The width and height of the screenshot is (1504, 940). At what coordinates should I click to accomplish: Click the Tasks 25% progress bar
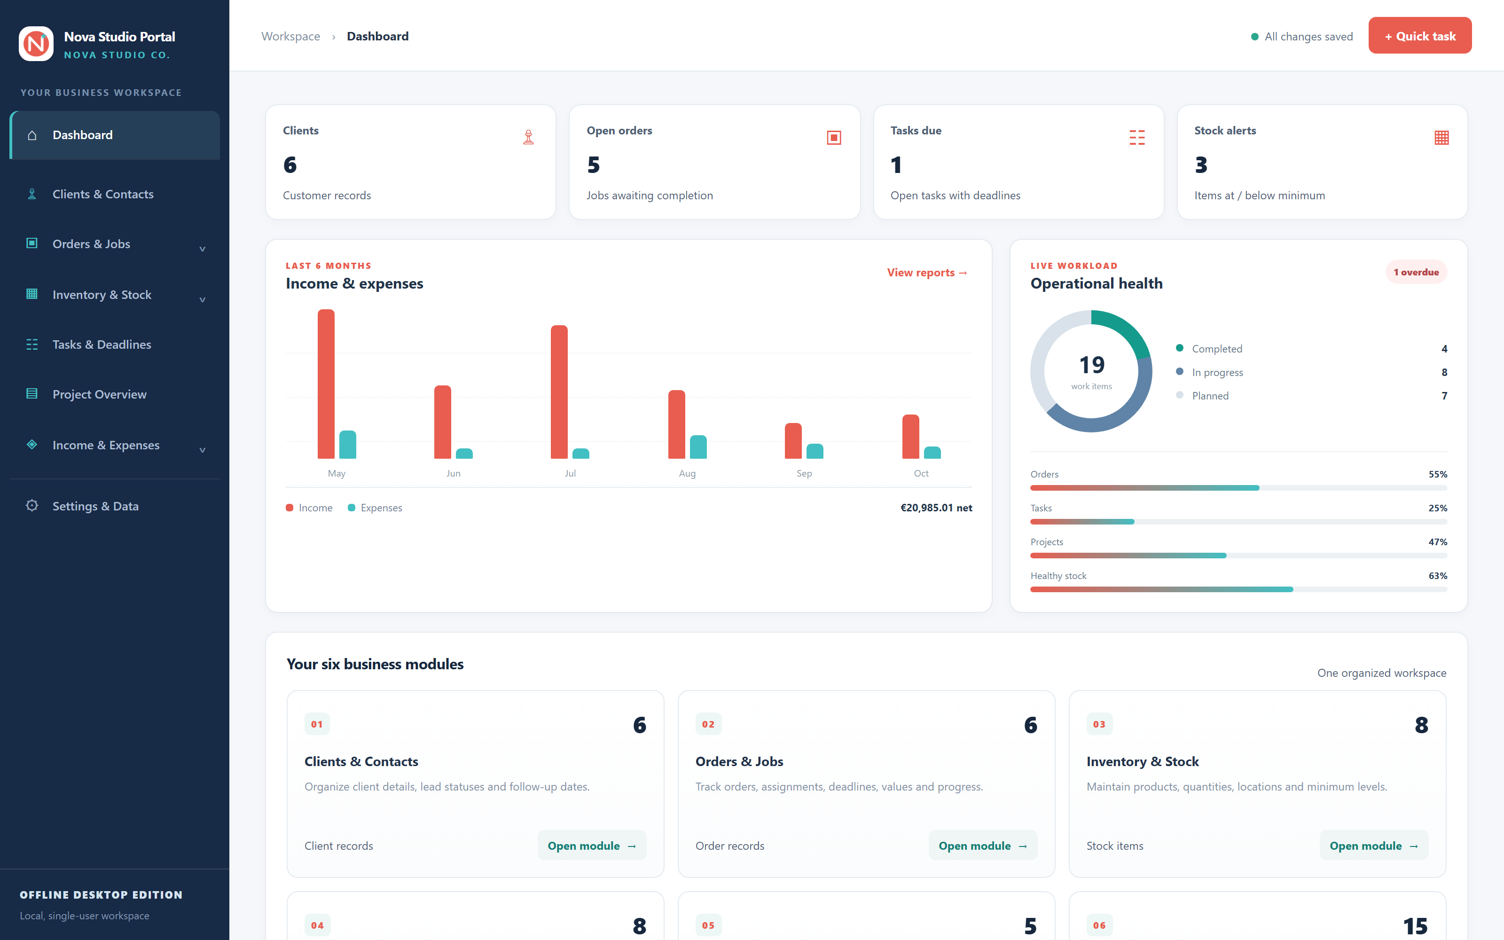click(x=1238, y=522)
